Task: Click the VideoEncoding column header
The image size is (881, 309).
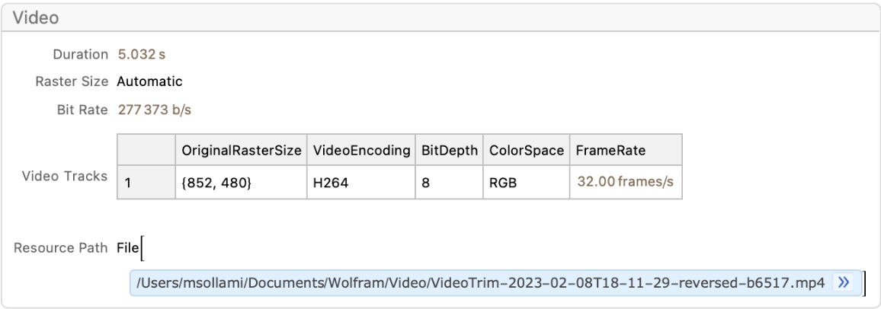Action: coord(361,151)
